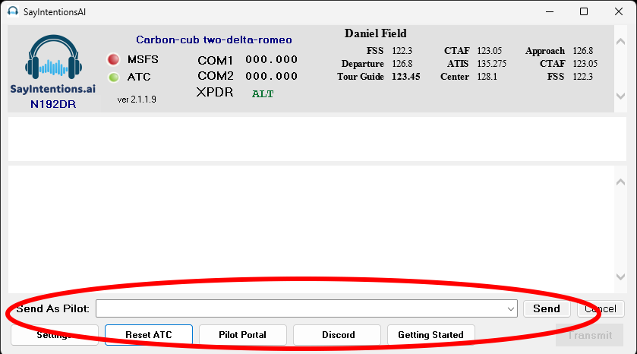Open the Pilot Portal

click(242, 335)
